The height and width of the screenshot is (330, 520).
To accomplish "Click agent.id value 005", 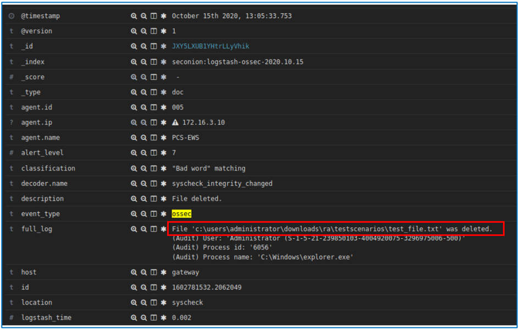I will (x=178, y=107).
